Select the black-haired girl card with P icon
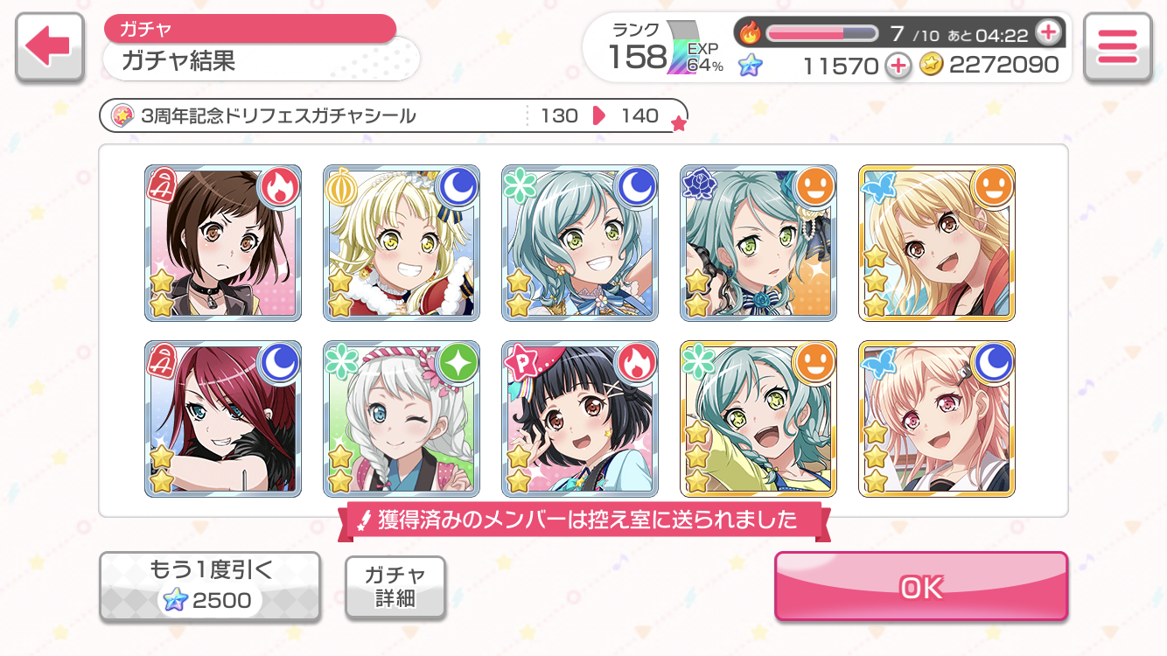Viewport: 1167px width, 656px height. click(580, 419)
